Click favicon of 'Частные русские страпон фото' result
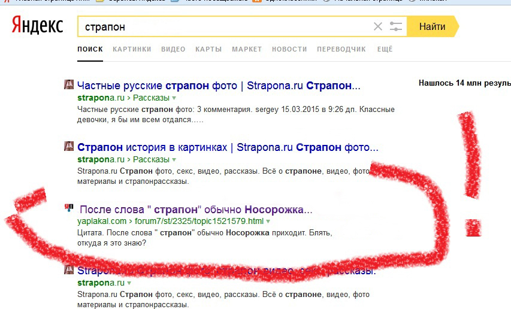 point(69,84)
